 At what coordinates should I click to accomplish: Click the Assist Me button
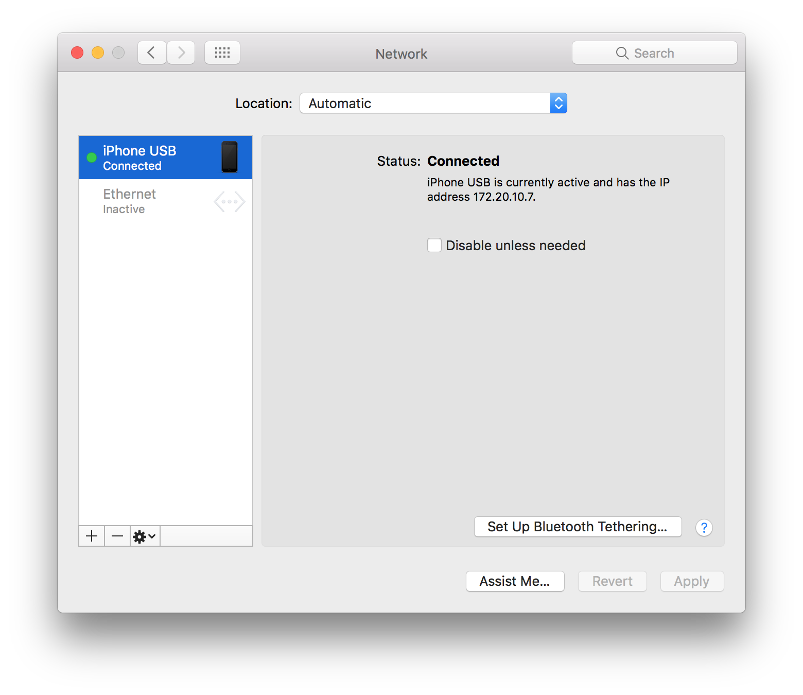(515, 581)
